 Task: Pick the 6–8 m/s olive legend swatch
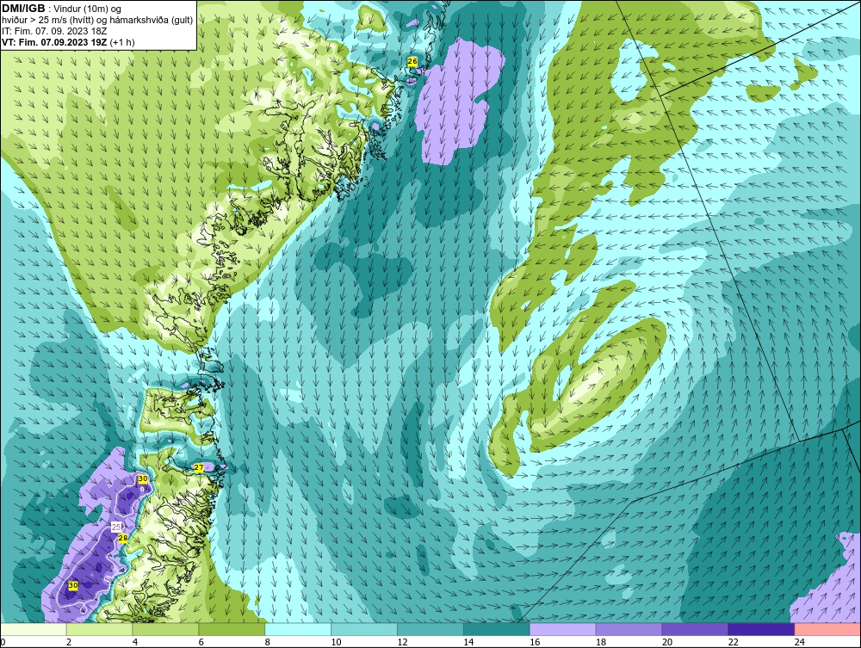click(232, 629)
